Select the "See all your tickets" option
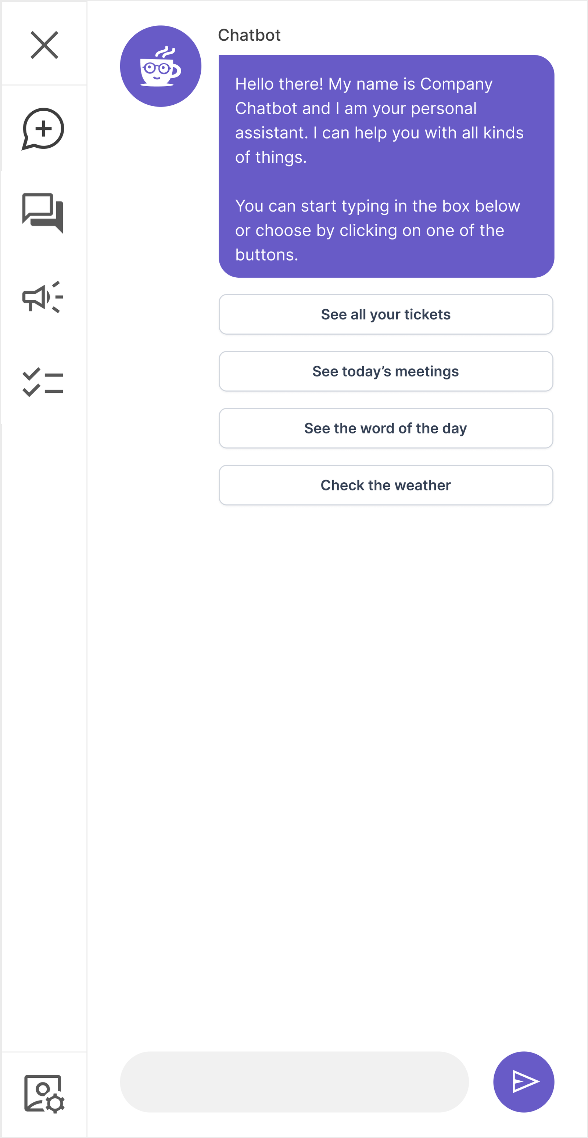This screenshot has height=1138, width=588. point(386,314)
